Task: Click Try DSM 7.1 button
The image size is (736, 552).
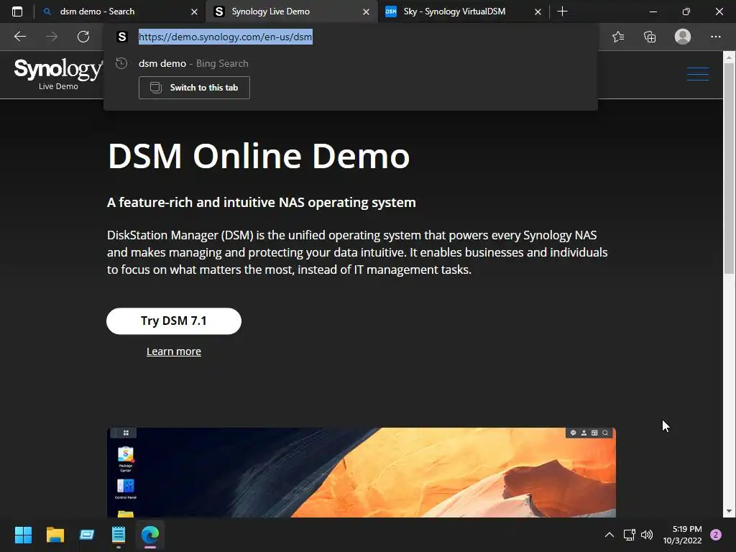Action: [x=174, y=321]
